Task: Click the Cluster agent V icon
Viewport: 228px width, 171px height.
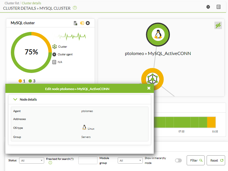Action: [54, 54]
